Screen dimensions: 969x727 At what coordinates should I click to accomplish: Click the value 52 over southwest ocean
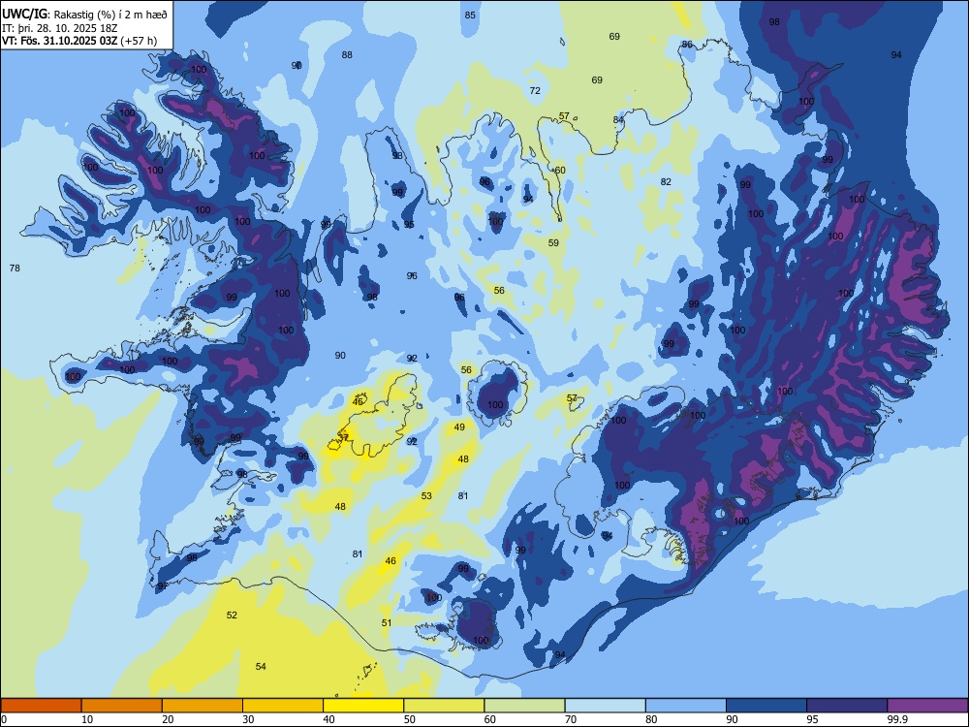232,615
